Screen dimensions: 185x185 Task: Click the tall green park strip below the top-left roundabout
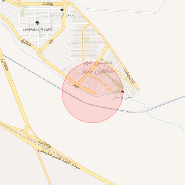tap(22, 12)
